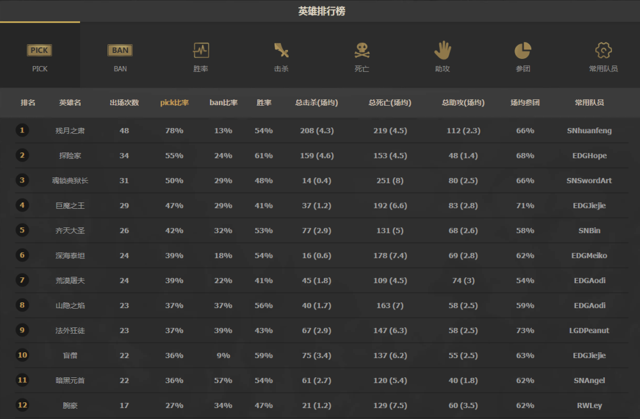
Task: Click player name SNSwordArt
Action: pos(589,181)
